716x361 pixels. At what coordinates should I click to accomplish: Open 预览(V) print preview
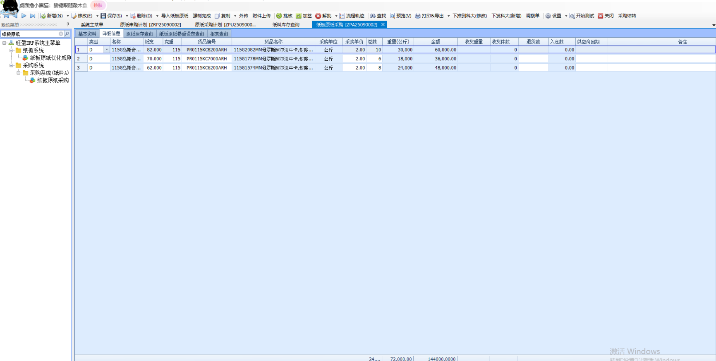click(x=400, y=16)
